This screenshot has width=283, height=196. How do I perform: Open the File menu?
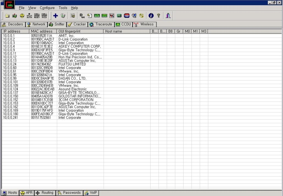(22, 8)
